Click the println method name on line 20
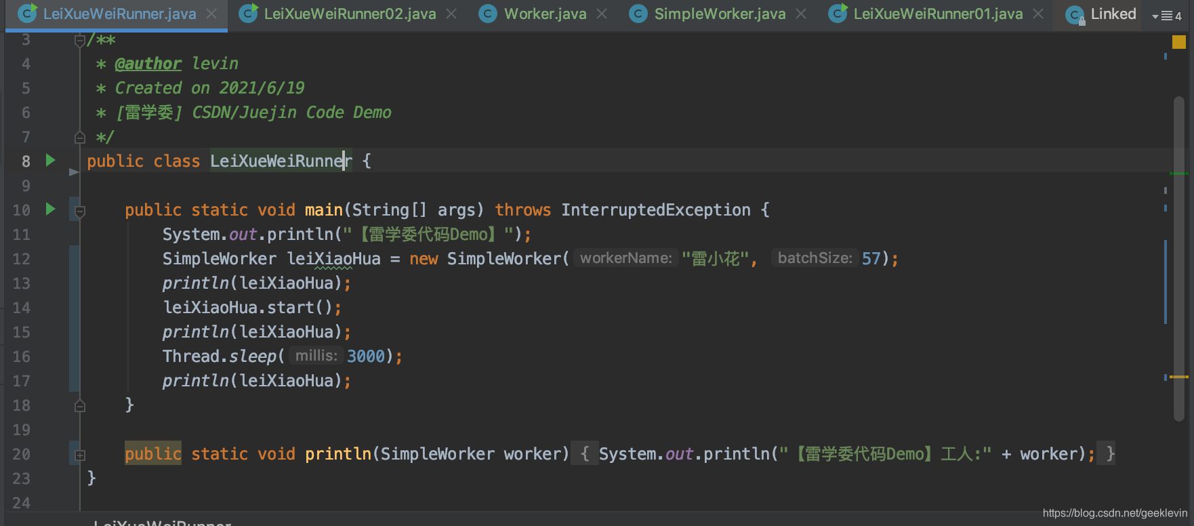 [x=338, y=454]
